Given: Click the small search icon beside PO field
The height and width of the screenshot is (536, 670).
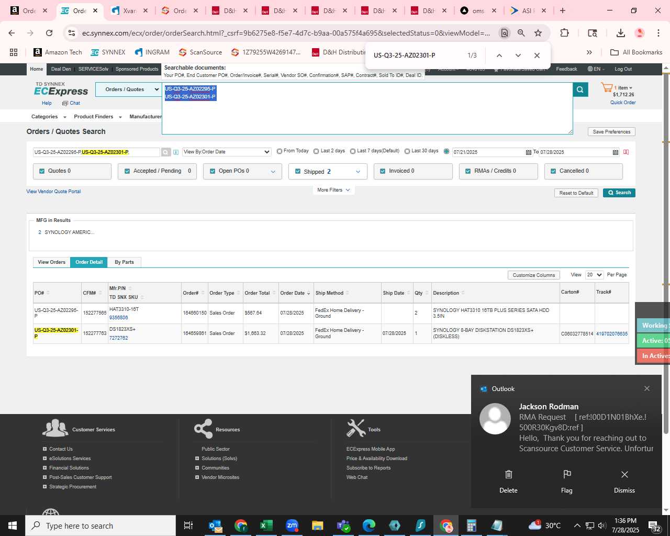Looking at the screenshot, I should (166, 152).
